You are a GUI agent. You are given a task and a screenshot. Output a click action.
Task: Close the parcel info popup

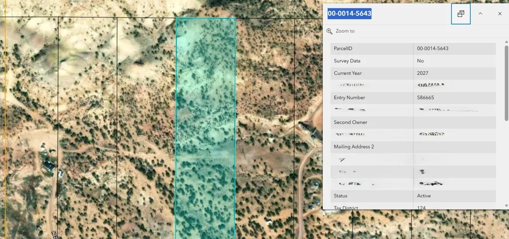coord(500,14)
